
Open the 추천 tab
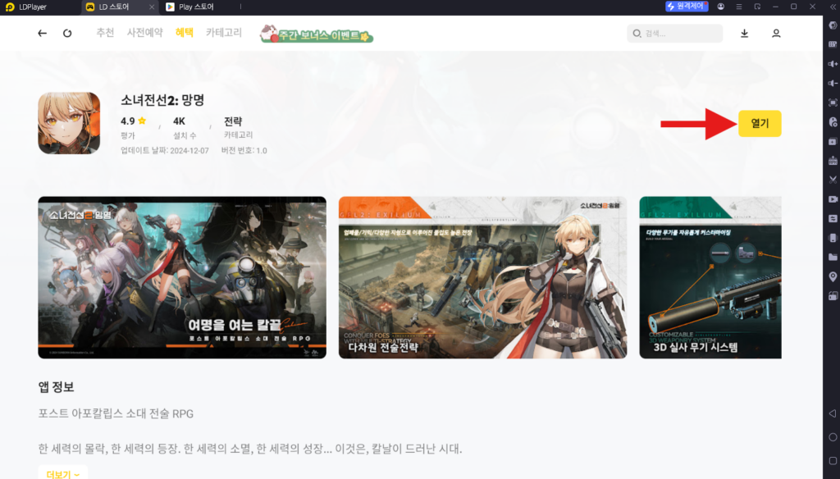[105, 33]
